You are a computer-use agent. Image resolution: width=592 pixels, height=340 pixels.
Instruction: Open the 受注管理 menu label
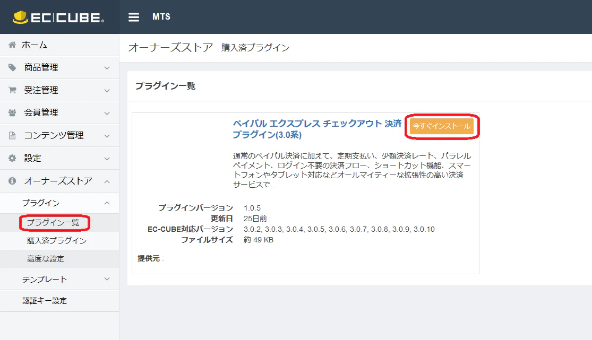click(x=41, y=90)
